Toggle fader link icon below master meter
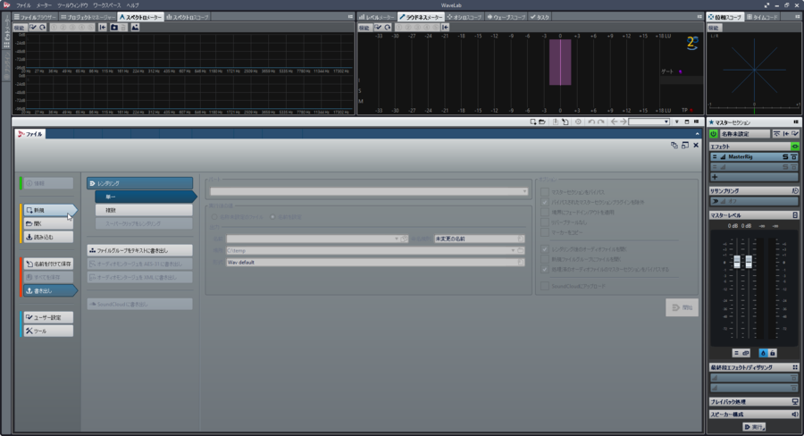Image resolution: width=804 pixels, height=436 pixels. 746,353
